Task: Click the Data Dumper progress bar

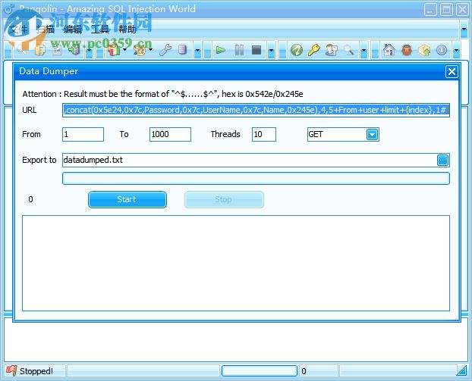Action: (256, 179)
